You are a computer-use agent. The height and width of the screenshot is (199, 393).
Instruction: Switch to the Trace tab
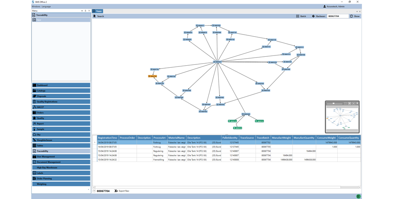pyautogui.click(x=98, y=11)
